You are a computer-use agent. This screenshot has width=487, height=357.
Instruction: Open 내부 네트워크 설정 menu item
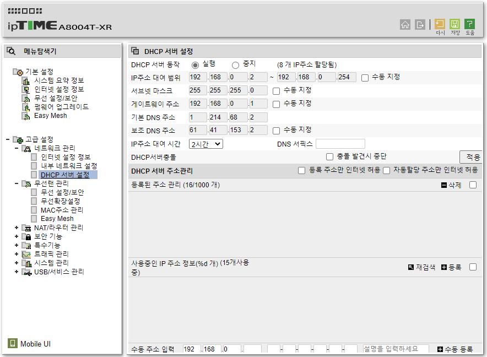69,166
